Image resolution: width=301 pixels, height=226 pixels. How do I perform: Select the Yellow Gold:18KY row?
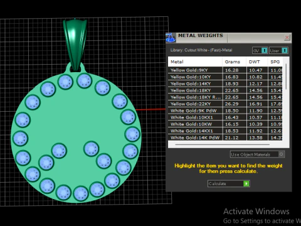point(225,90)
